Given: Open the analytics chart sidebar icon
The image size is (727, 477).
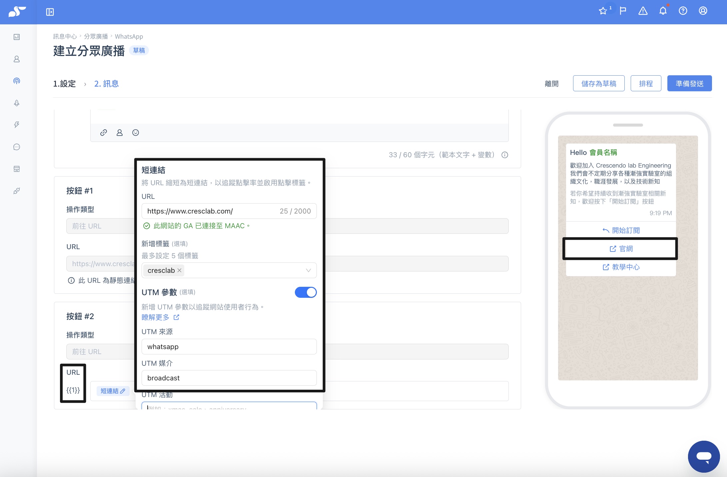Looking at the screenshot, I should click(x=17, y=37).
